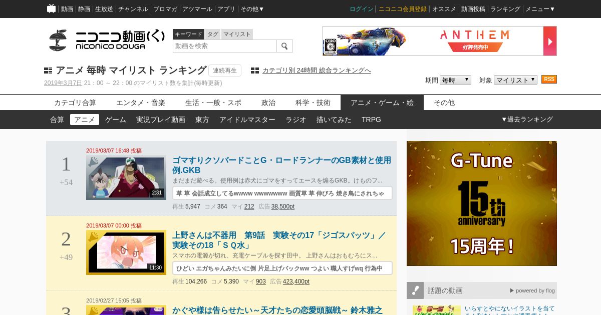
Task: Click the powered by flog label
Action: [x=532, y=290]
